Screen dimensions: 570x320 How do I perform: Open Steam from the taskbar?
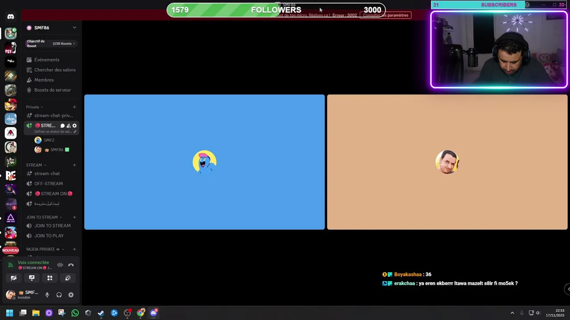101,313
